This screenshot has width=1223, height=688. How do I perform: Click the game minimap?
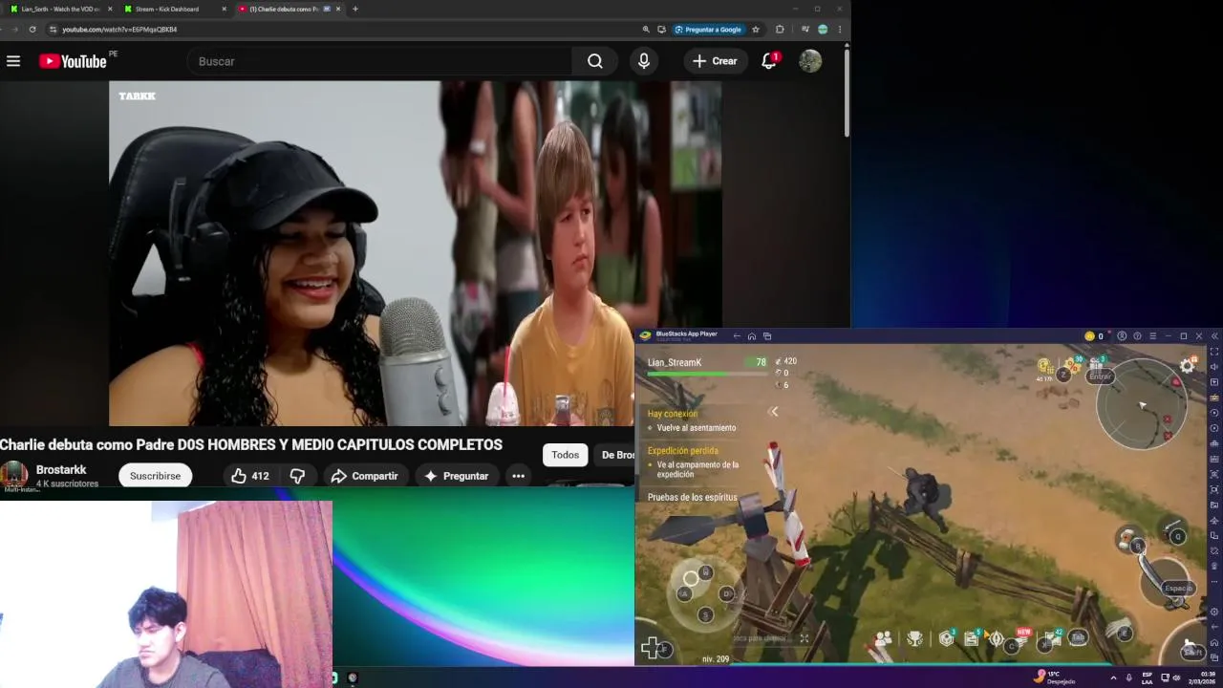point(1142,405)
